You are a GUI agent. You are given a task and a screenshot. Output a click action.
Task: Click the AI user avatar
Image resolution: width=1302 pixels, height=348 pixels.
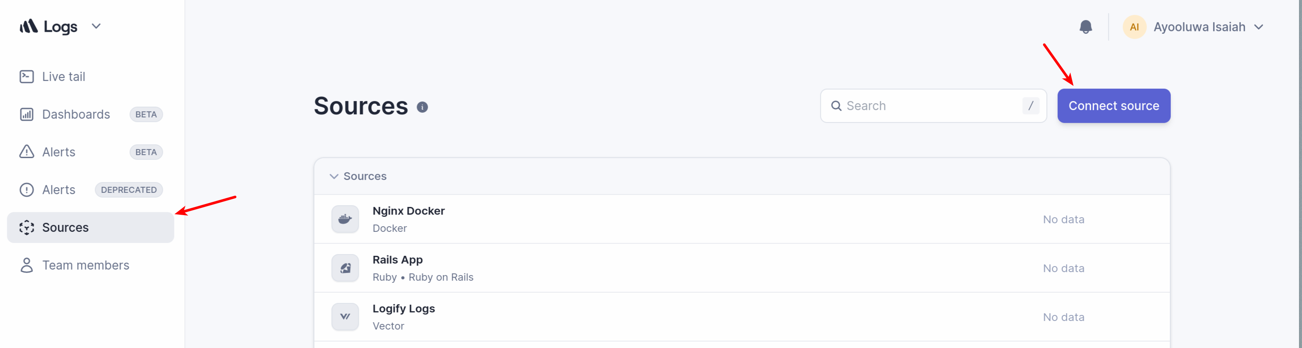[1134, 27]
